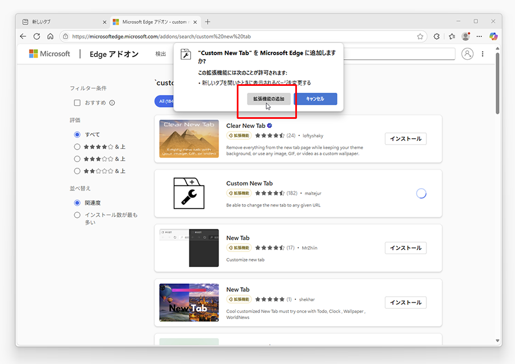The height and width of the screenshot is (364, 515).
Task: Click the address bar URL field
Action: (243, 36)
